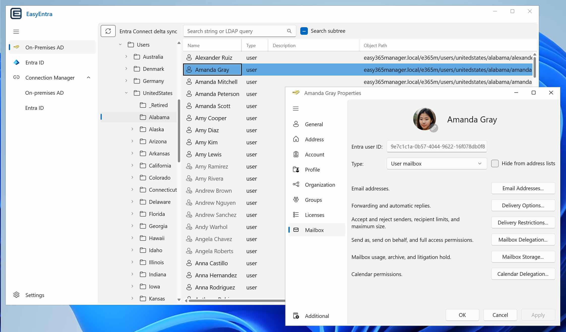Click the Connection Manager link icon
Viewport: 566px width, 332px height.
pyautogui.click(x=16, y=77)
